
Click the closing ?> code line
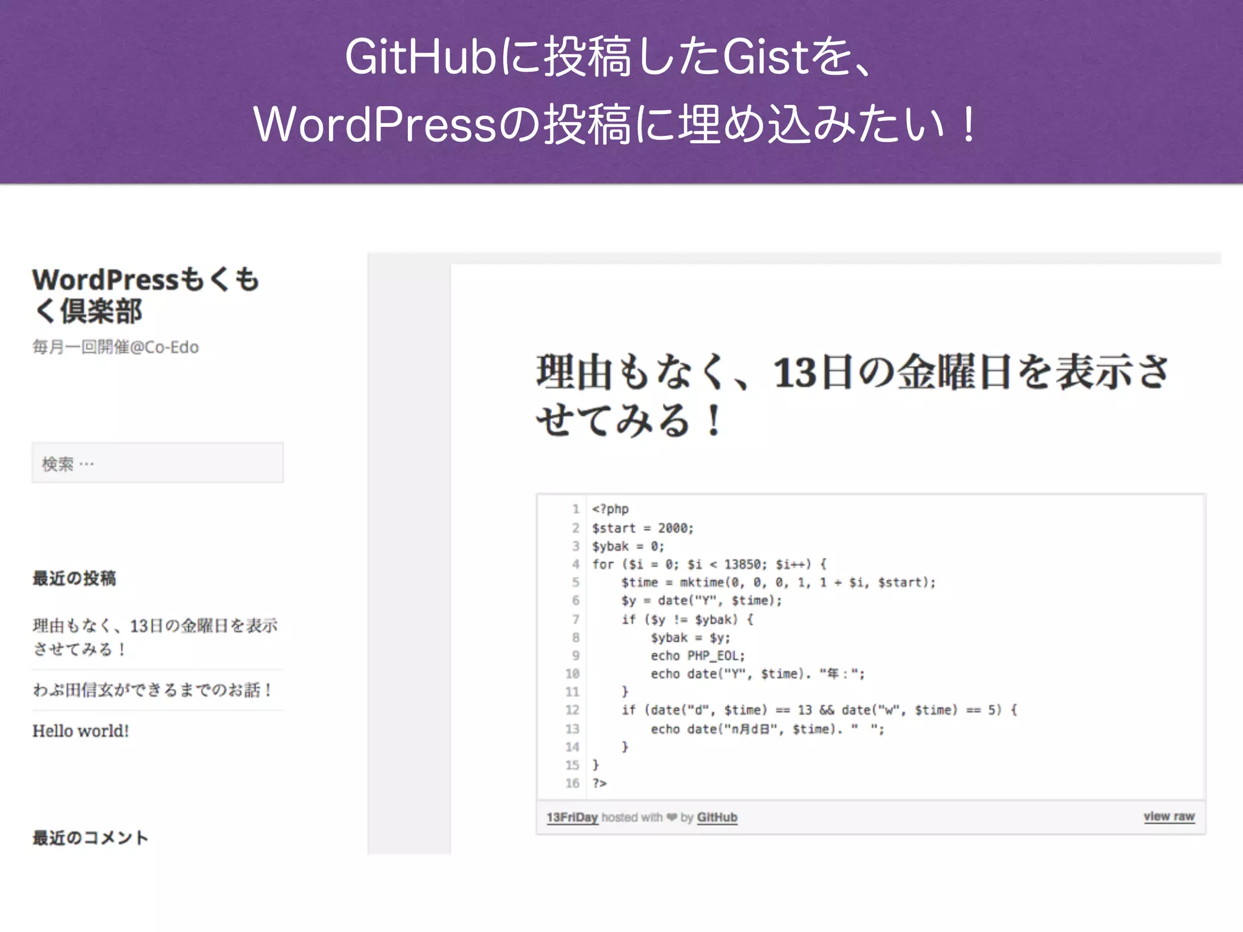click(x=600, y=783)
